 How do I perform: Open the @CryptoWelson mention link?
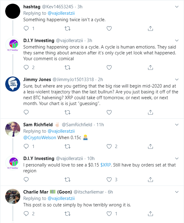[40, 137]
